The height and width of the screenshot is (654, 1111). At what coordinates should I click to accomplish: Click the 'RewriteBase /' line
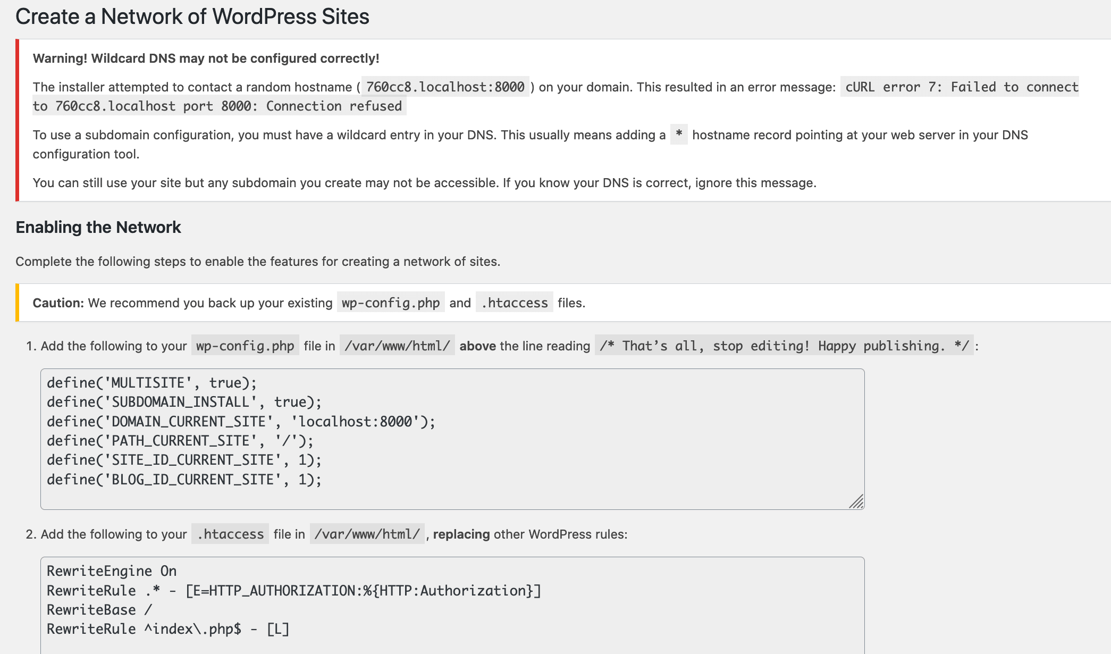(x=99, y=610)
